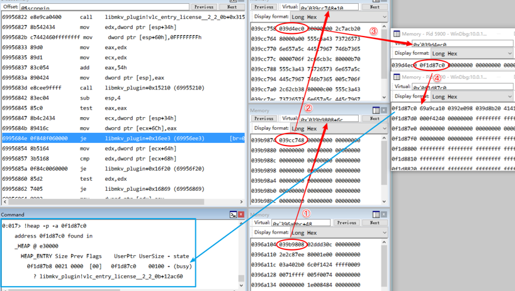
Task: Select disassembly line 69956822 call instruction
Action: click(x=123, y=17)
